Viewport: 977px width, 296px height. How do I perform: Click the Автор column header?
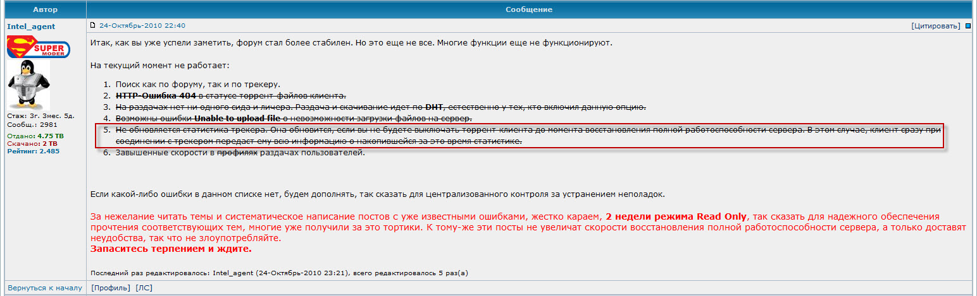pos(44,9)
